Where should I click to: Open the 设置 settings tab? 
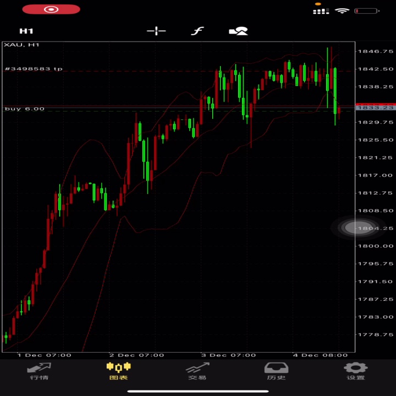pos(356,371)
